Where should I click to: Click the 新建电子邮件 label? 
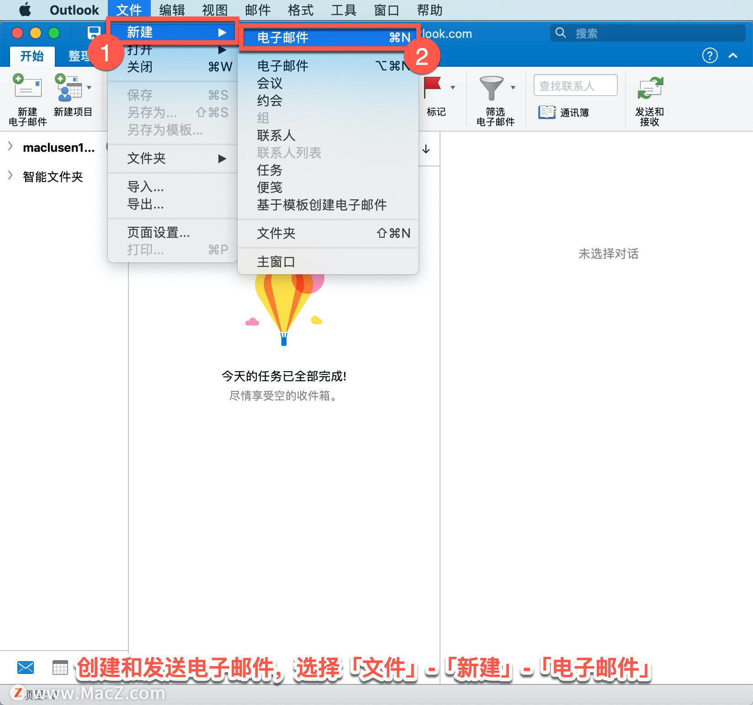tap(27, 117)
